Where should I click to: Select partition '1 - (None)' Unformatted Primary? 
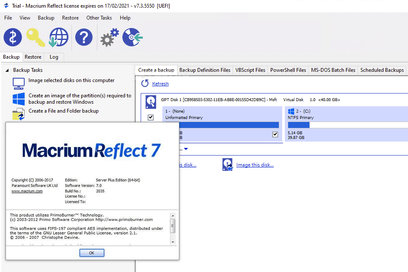[222, 124]
